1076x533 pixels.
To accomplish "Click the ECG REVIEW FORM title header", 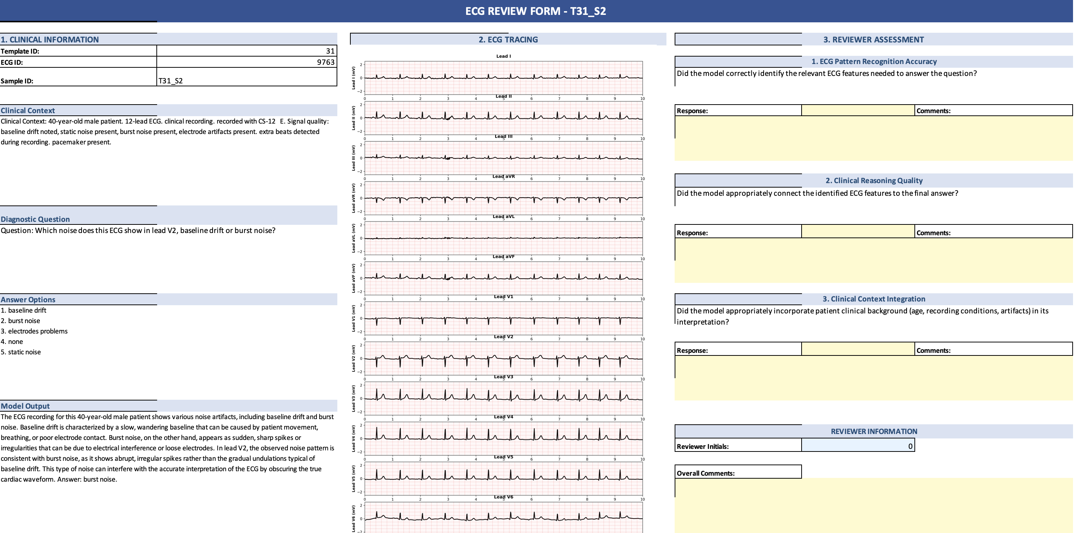I will tap(535, 11).
